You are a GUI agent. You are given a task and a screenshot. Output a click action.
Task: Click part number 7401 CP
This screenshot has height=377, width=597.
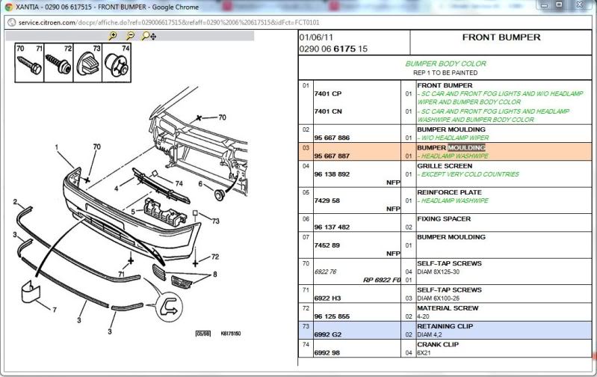[x=328, y=94]
